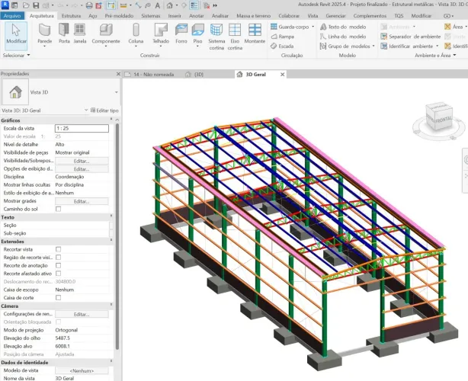The width and height of the screenshot is (468, 381).
Task: Click Separador de ambiente tool
Action: 411,37
